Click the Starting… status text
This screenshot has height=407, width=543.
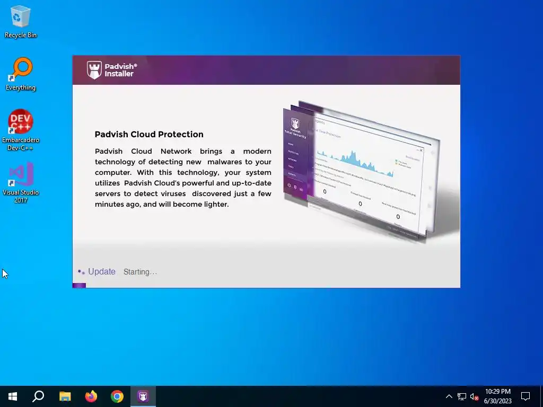(x=140, y=272)
